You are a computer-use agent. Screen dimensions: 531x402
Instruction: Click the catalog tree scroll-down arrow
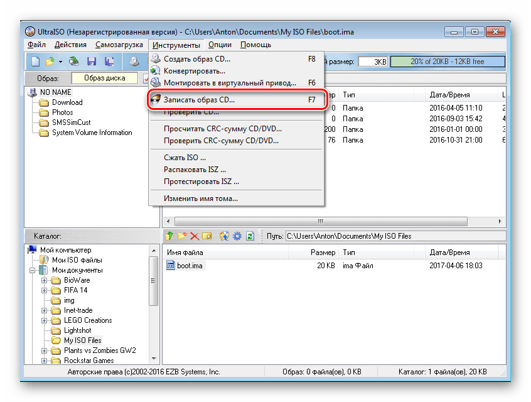pos(154,358)
